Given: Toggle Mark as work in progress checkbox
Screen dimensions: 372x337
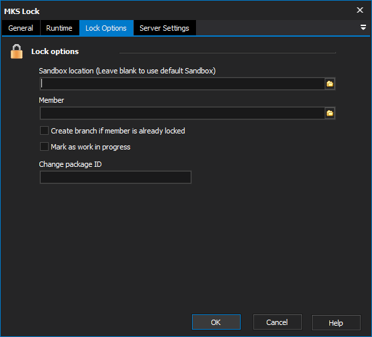Looking at the screenshot, I should (44, 147).
